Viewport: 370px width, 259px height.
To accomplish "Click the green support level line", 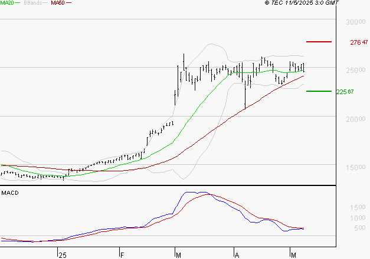I will pos(319,91).
